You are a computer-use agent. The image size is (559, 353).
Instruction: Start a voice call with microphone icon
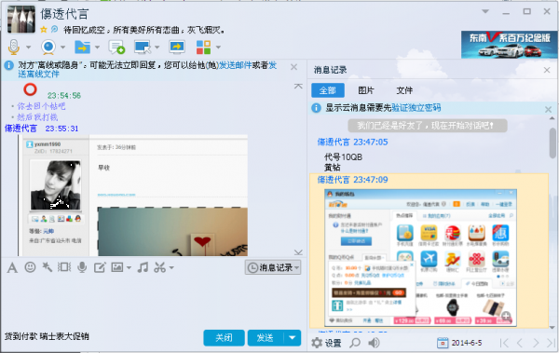click(14, 47)
